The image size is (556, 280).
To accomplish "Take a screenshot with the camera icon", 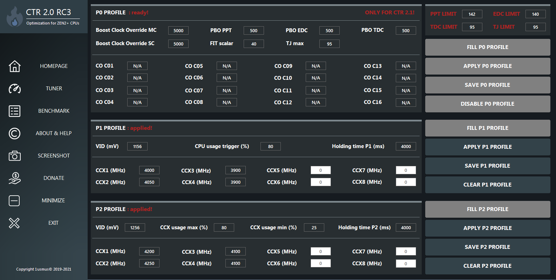I will coord(14,156).
